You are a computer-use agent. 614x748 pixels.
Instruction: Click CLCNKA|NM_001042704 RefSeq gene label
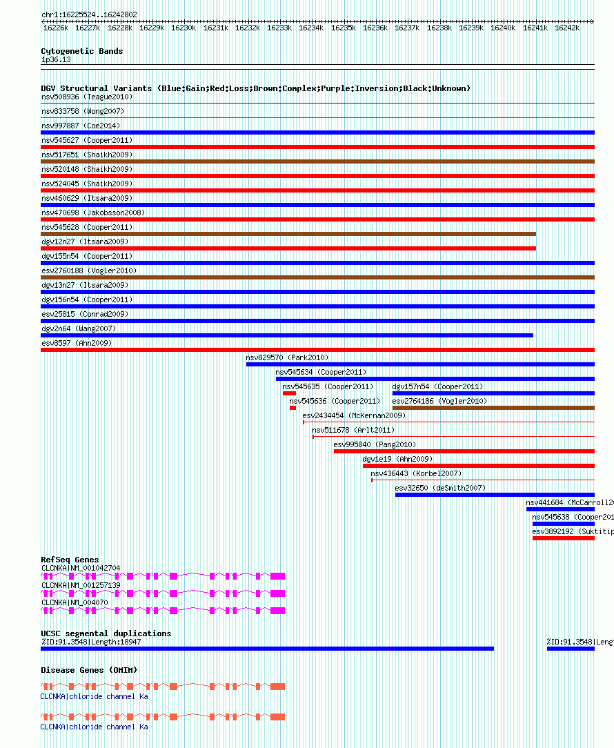81,568
